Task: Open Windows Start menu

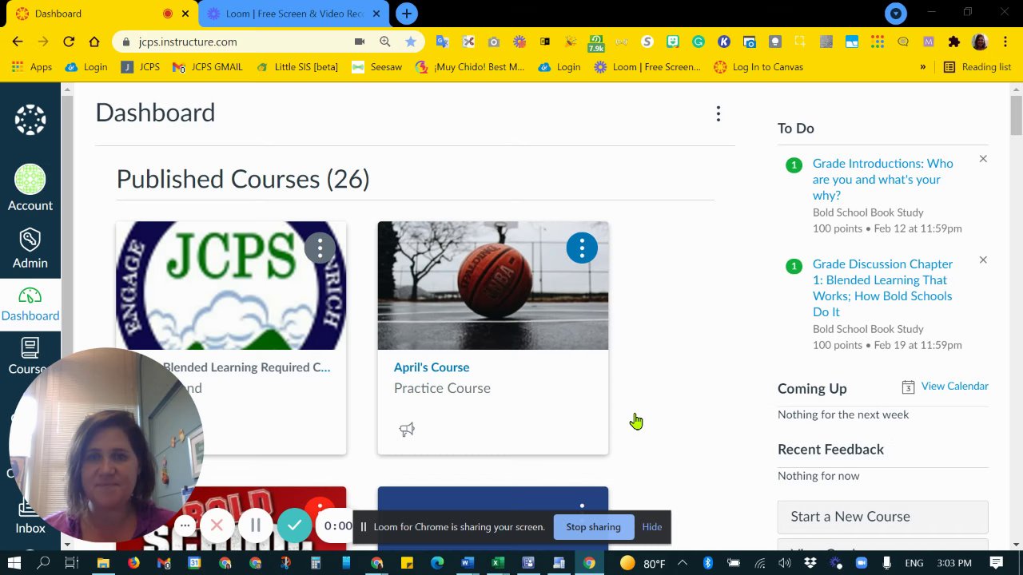Action: tap(14, 563)
